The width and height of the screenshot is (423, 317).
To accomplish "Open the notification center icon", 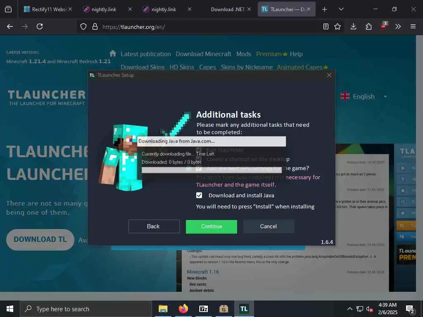I will tap(410, 309).
